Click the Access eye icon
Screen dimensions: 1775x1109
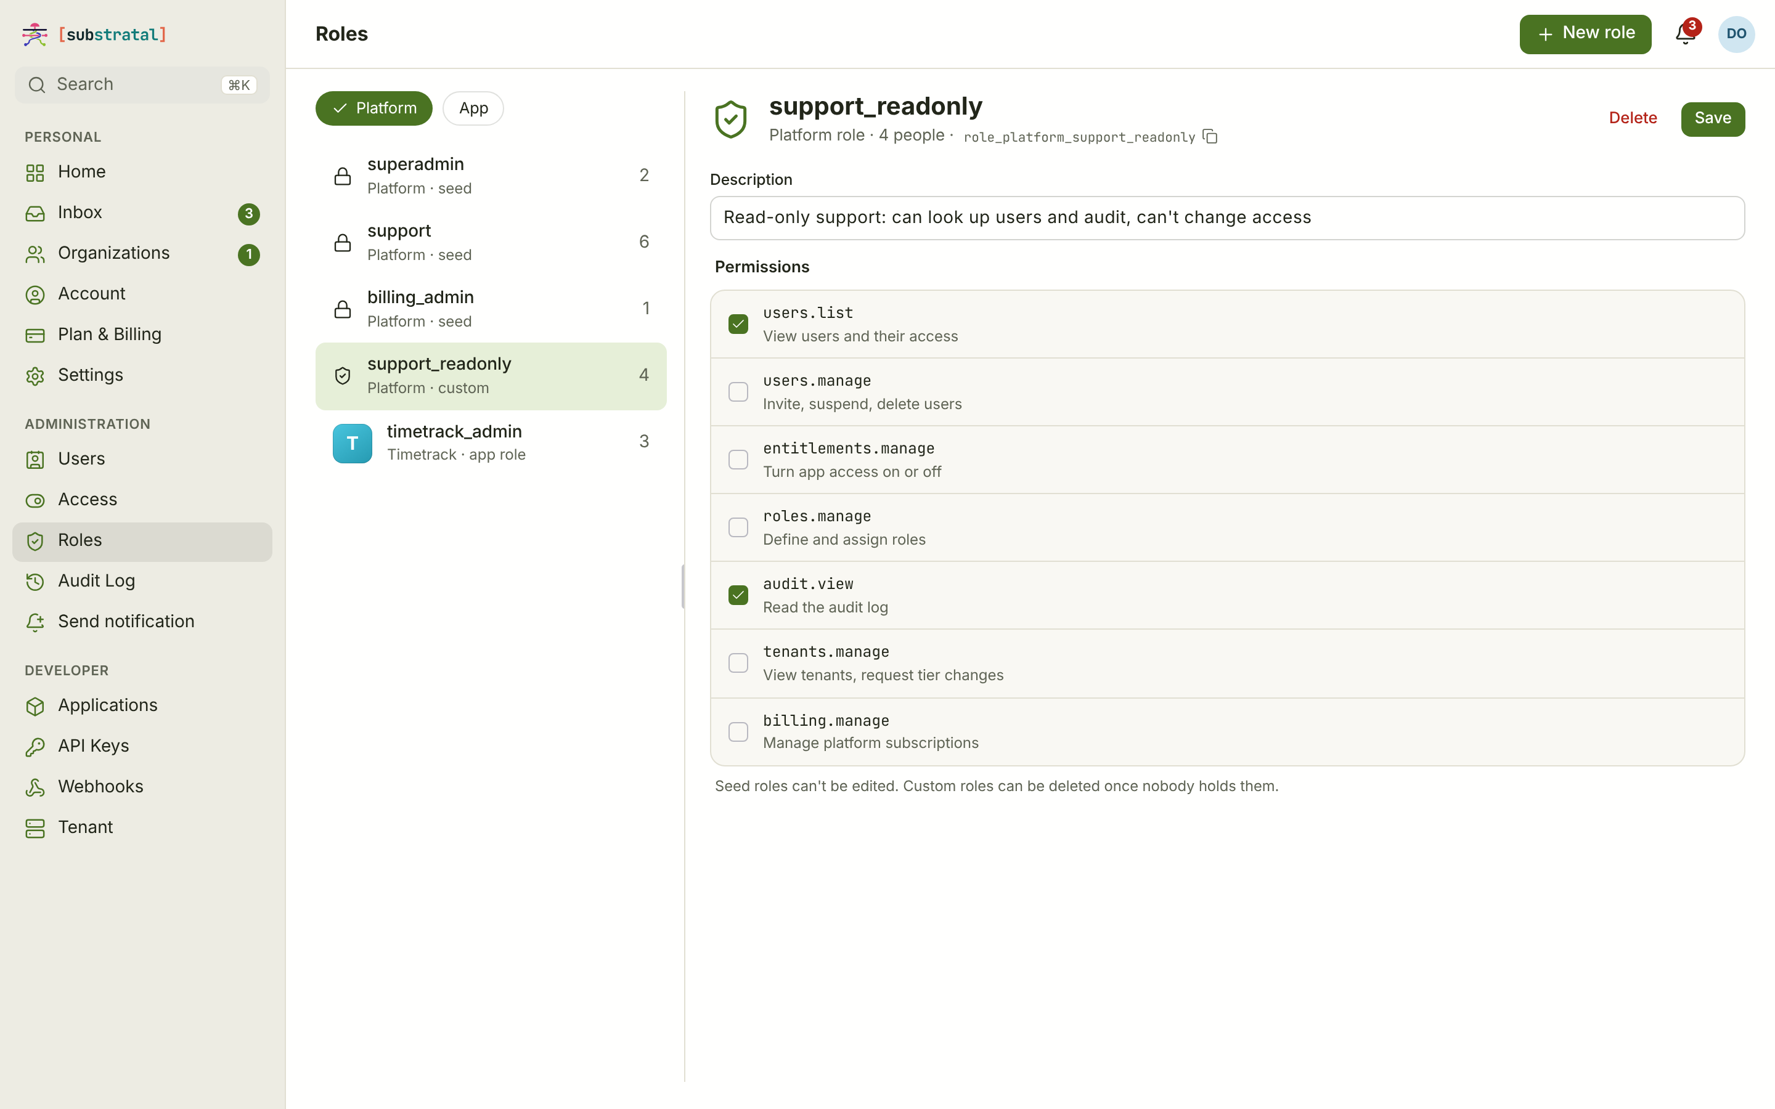[x=35, y=500]
